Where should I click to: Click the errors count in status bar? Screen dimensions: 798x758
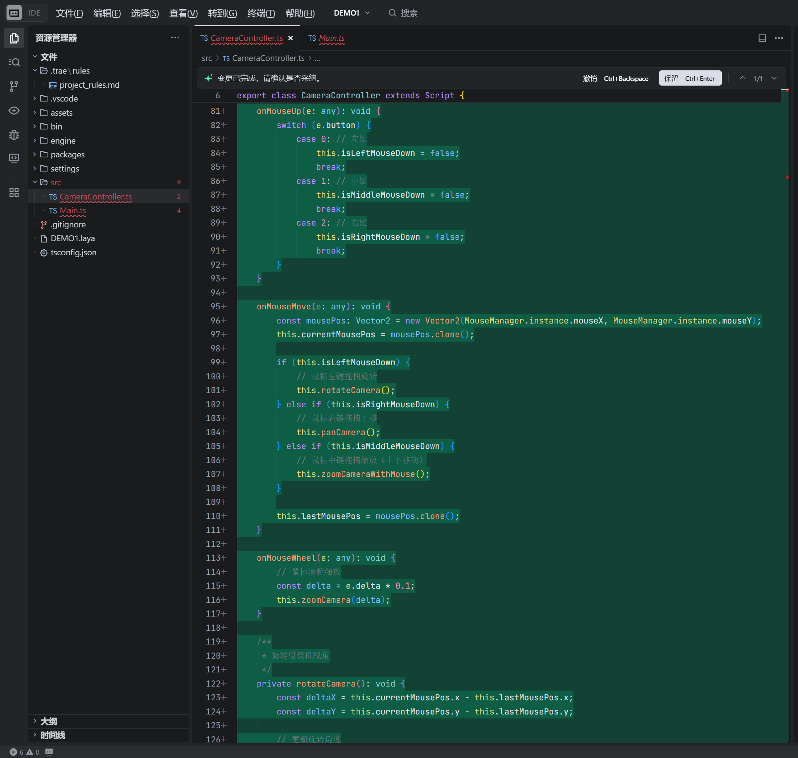18,752
